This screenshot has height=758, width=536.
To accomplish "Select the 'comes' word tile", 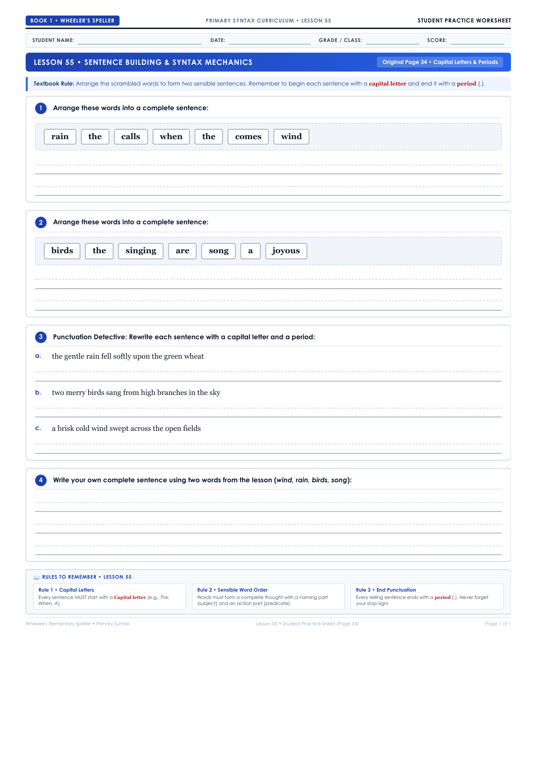I will coord(248,137).
